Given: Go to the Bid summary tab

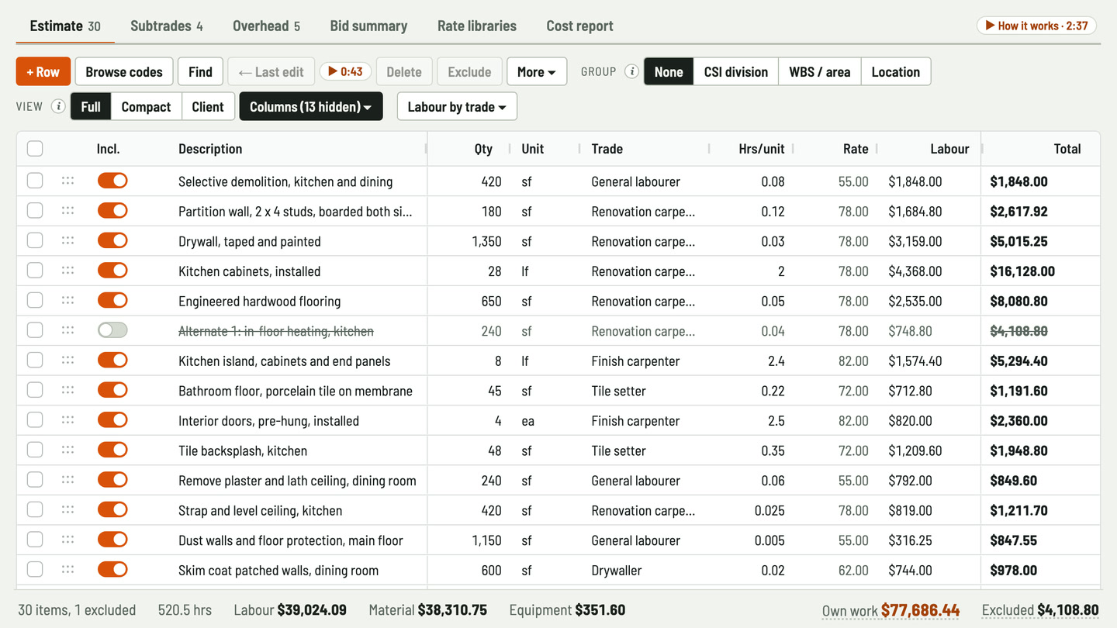Looking at the screenshot, I should pyautogui.click(x=368, y=26).
